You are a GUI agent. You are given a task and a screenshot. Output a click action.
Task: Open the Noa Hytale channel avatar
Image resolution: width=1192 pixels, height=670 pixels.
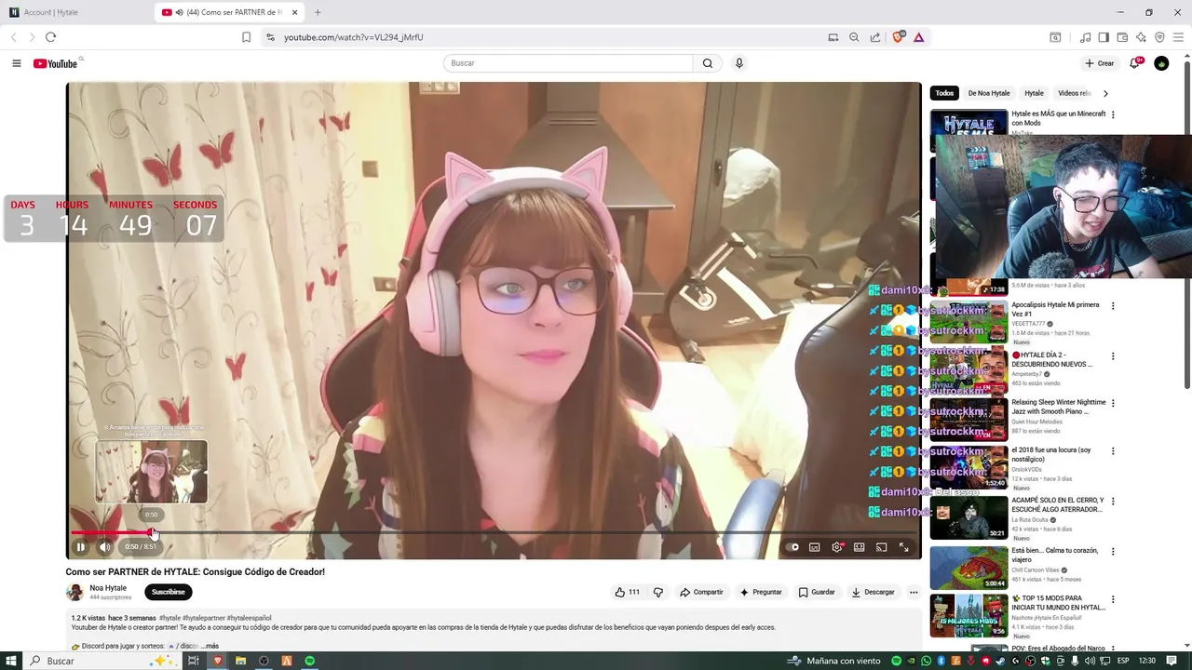[x=74, y=592]
